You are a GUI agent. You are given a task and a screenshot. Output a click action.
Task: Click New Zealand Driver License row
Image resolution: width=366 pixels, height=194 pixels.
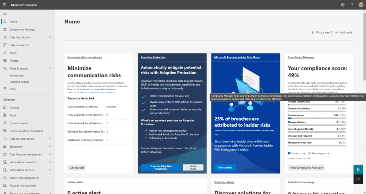(99, 115)
